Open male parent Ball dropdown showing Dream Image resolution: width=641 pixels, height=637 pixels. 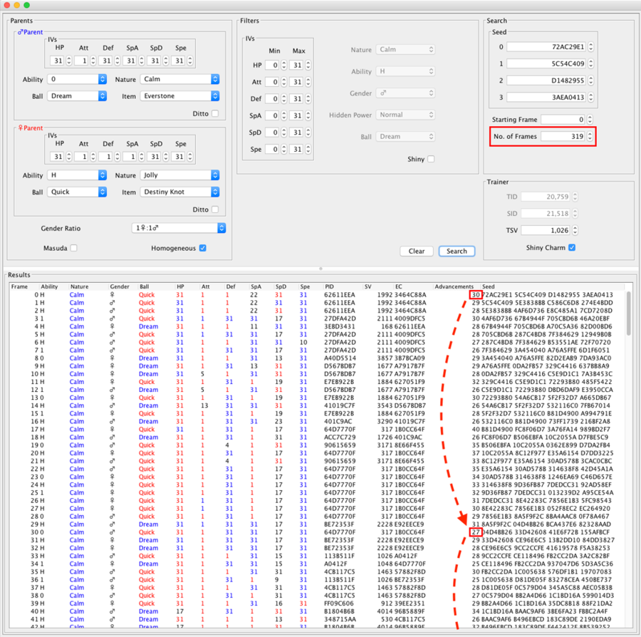pos(77,95)
